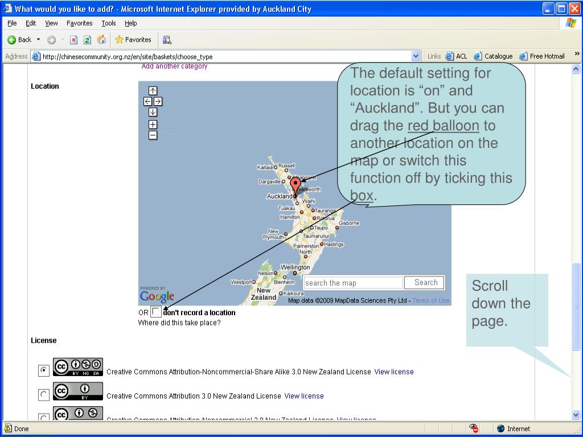Open the Tools menu
Image resolution: width=583 pixels, height=437 pixels.
tap(109, 23)
